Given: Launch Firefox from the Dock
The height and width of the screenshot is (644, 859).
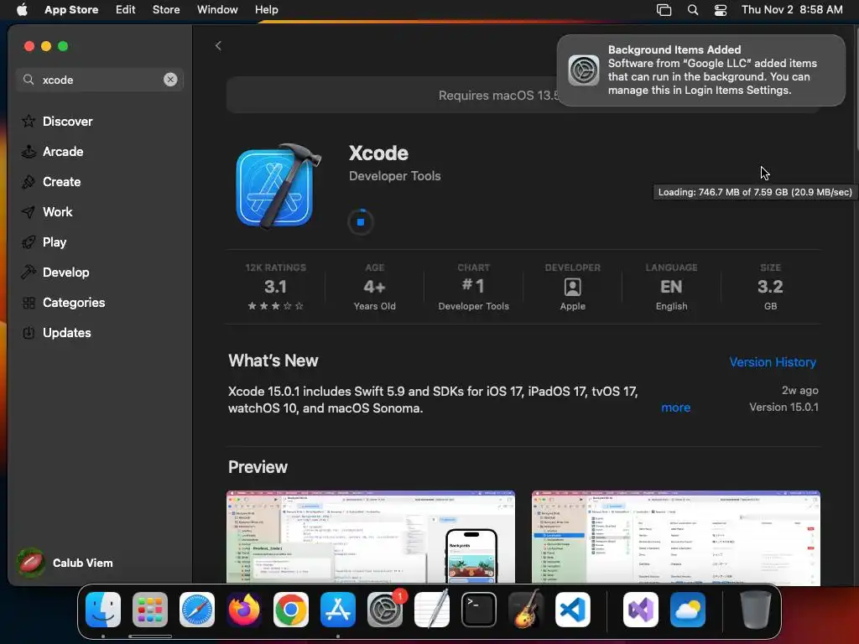Looking at the screenshot, I should point(244,609).
